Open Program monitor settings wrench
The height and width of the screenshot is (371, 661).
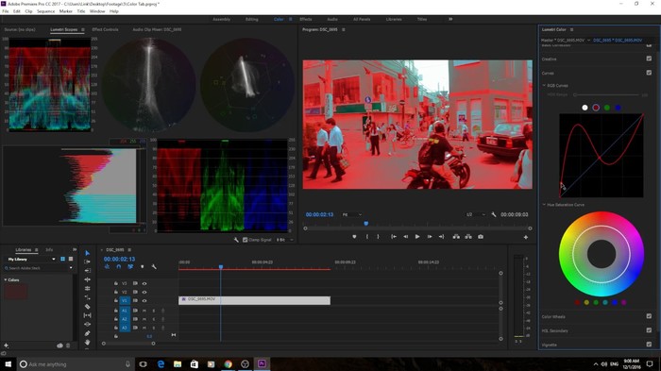(x=494, y=214)
